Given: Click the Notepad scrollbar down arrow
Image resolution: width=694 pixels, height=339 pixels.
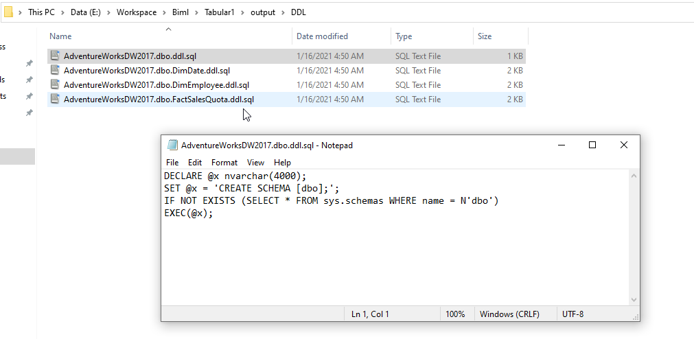Looking at the screenshot, I should [x=635, y=299].
